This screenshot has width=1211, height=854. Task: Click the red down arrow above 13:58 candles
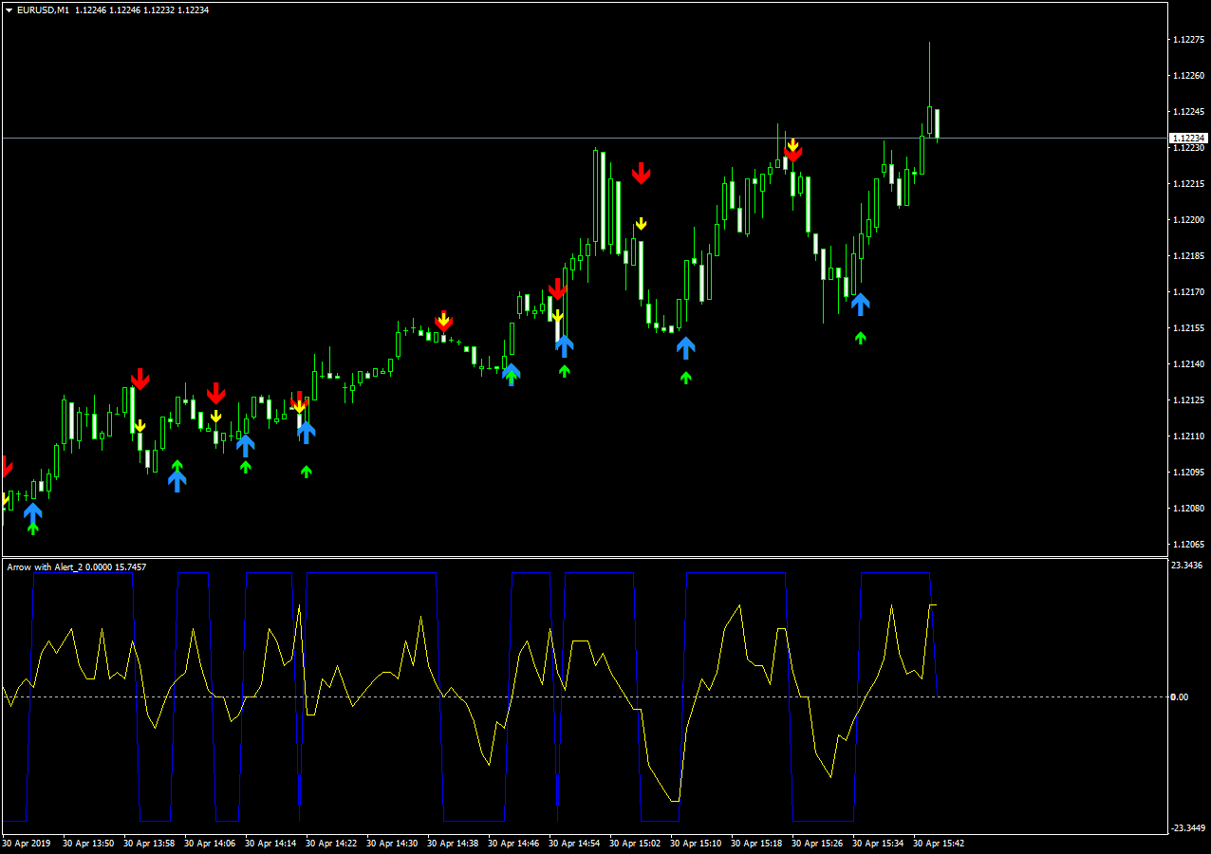pyautogui.click(x=140, y=380)
